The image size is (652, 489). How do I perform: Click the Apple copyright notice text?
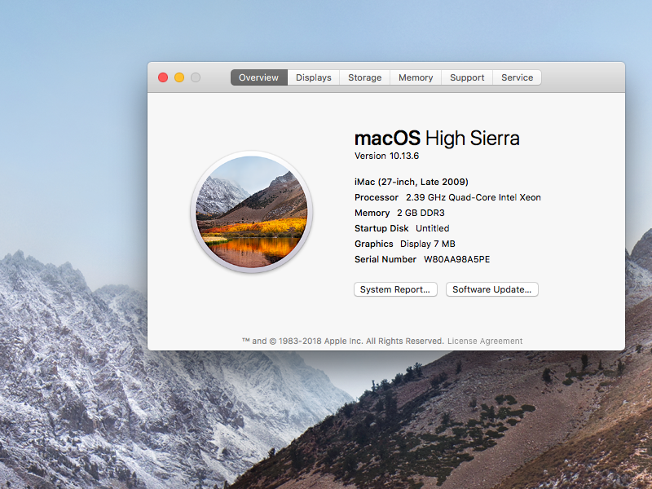click(342, 341)
